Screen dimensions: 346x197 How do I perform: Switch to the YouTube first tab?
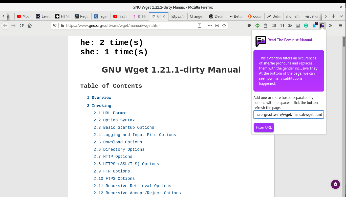(120, 16)
